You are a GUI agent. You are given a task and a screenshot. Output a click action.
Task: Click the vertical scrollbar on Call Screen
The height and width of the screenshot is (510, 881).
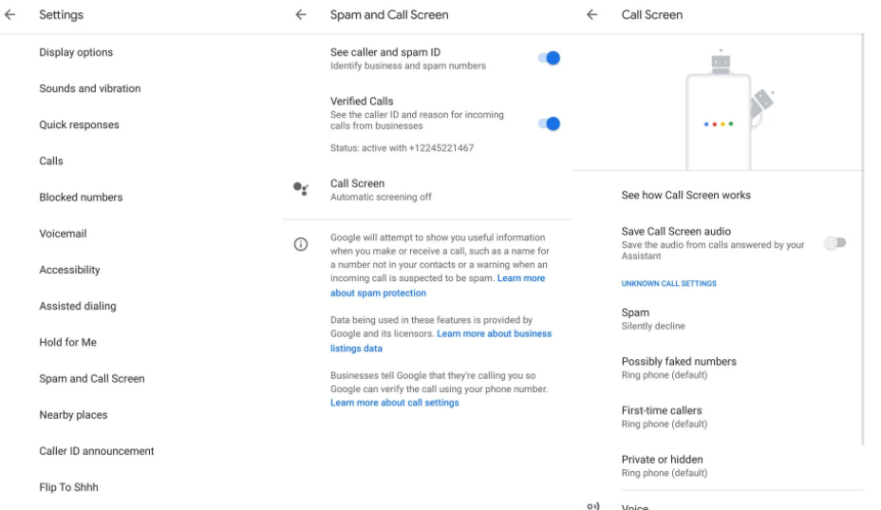pos(862,239)
